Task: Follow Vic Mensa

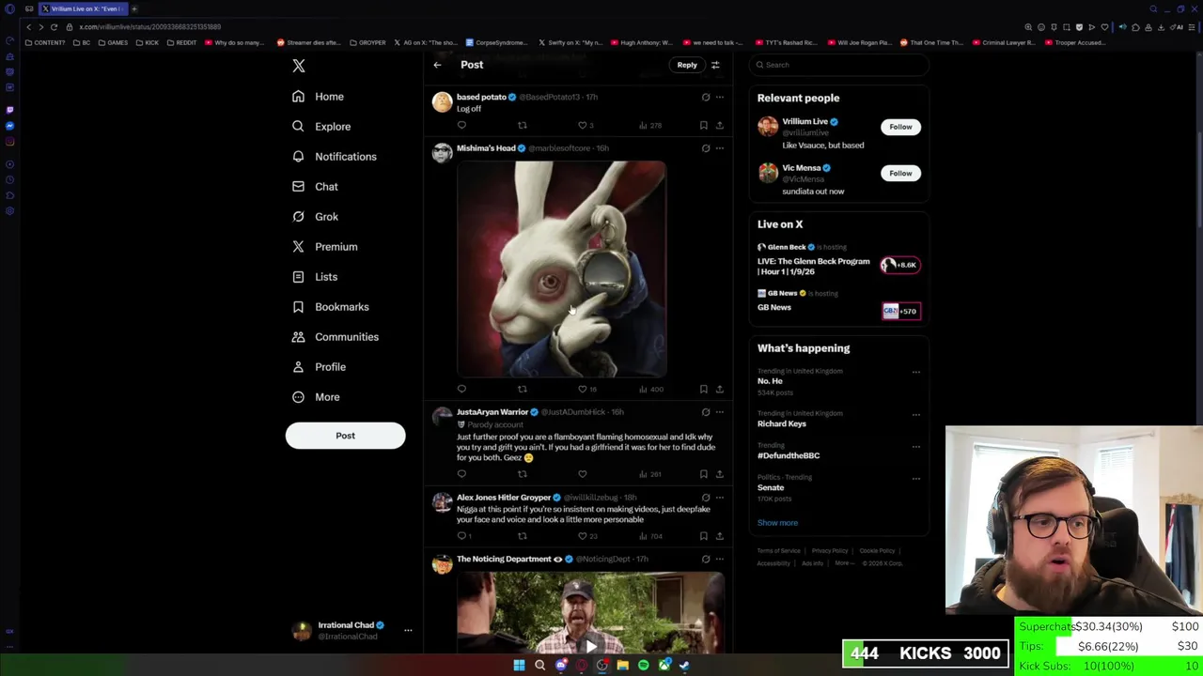Action: [x=900, y=173]
